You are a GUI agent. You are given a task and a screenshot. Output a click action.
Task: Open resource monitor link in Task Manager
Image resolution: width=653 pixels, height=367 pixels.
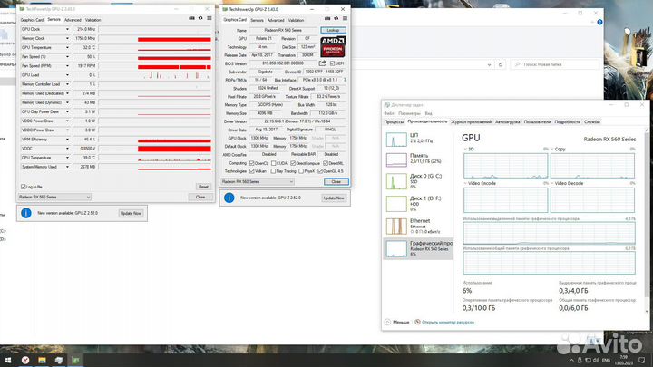click(448, 322)
